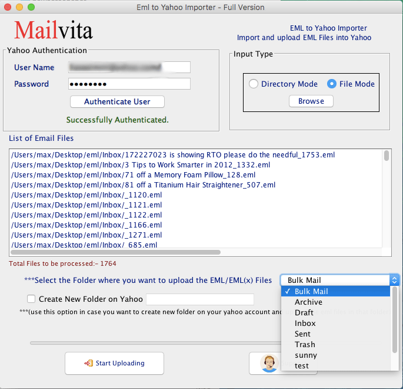The image size is (403, 389).
Task: Click the Mailvita logo
Action: click(x=54, y=29)
